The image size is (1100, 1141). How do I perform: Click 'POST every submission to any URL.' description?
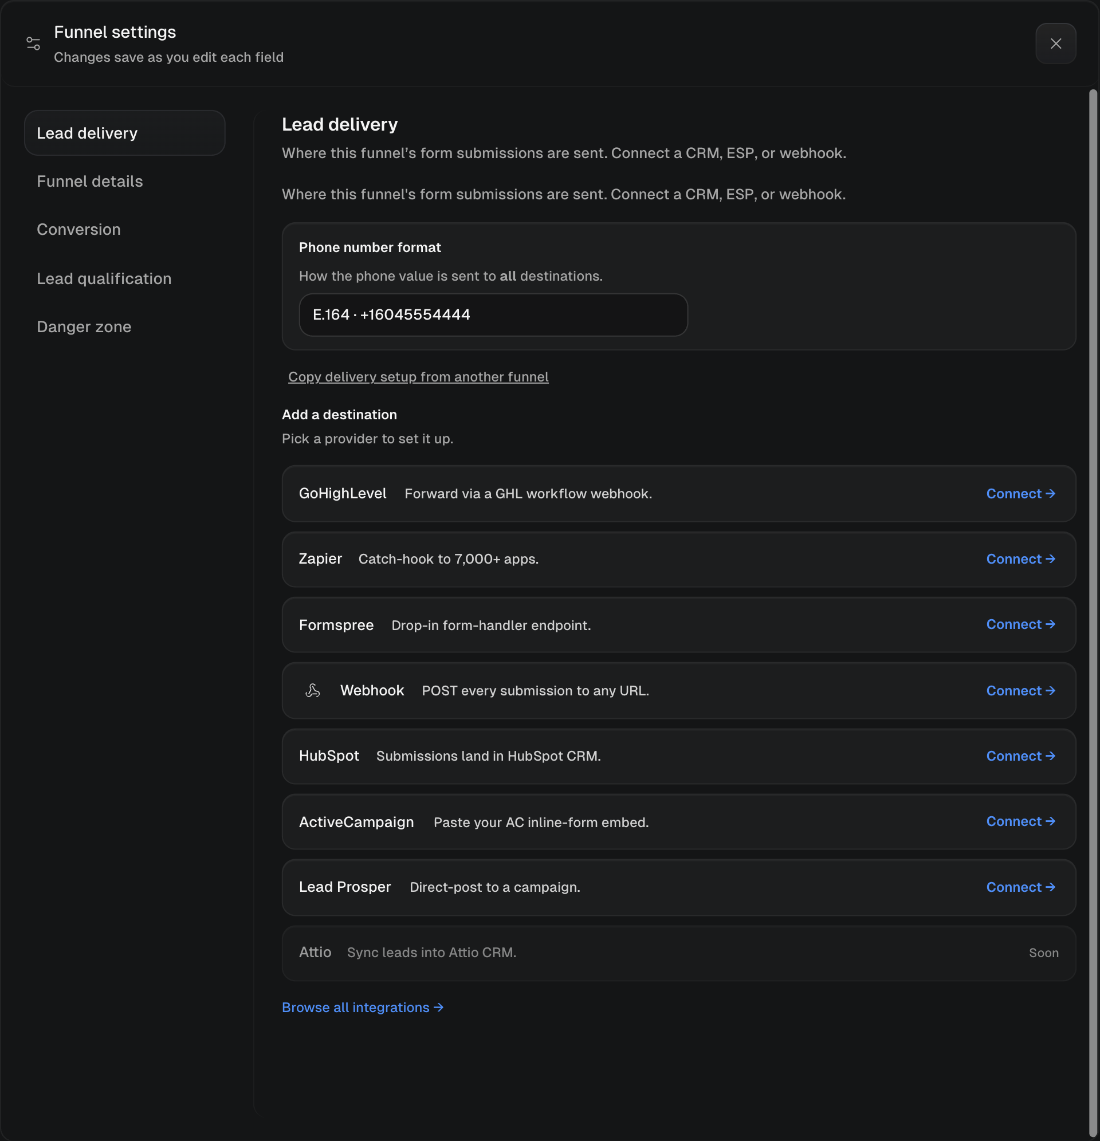(535, 690)
